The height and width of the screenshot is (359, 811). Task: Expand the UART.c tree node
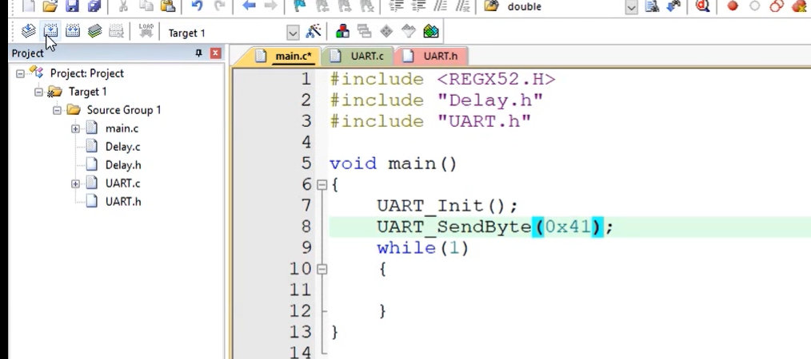pos(75,183)
